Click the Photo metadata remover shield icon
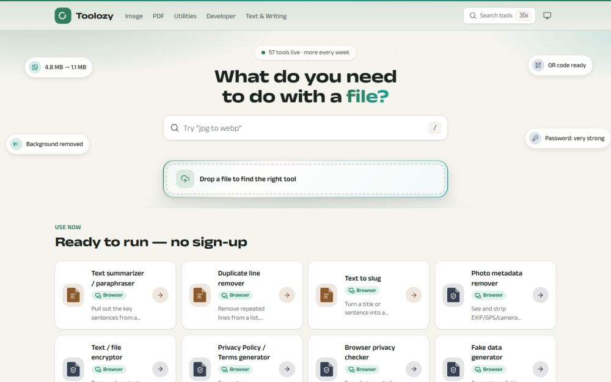 click(453, 295)
